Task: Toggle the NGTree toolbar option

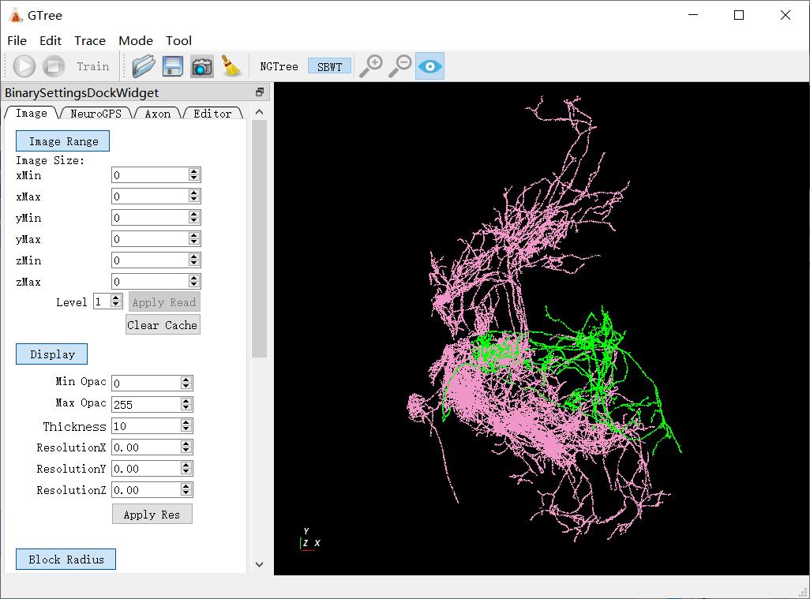Action: (279, 67)
